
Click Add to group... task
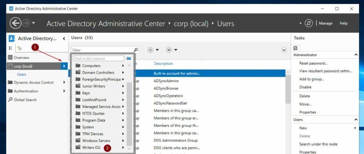point(312,79)
